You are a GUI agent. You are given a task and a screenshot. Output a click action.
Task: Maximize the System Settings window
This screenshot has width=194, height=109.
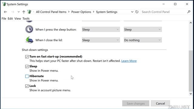[x=175, y=4]
